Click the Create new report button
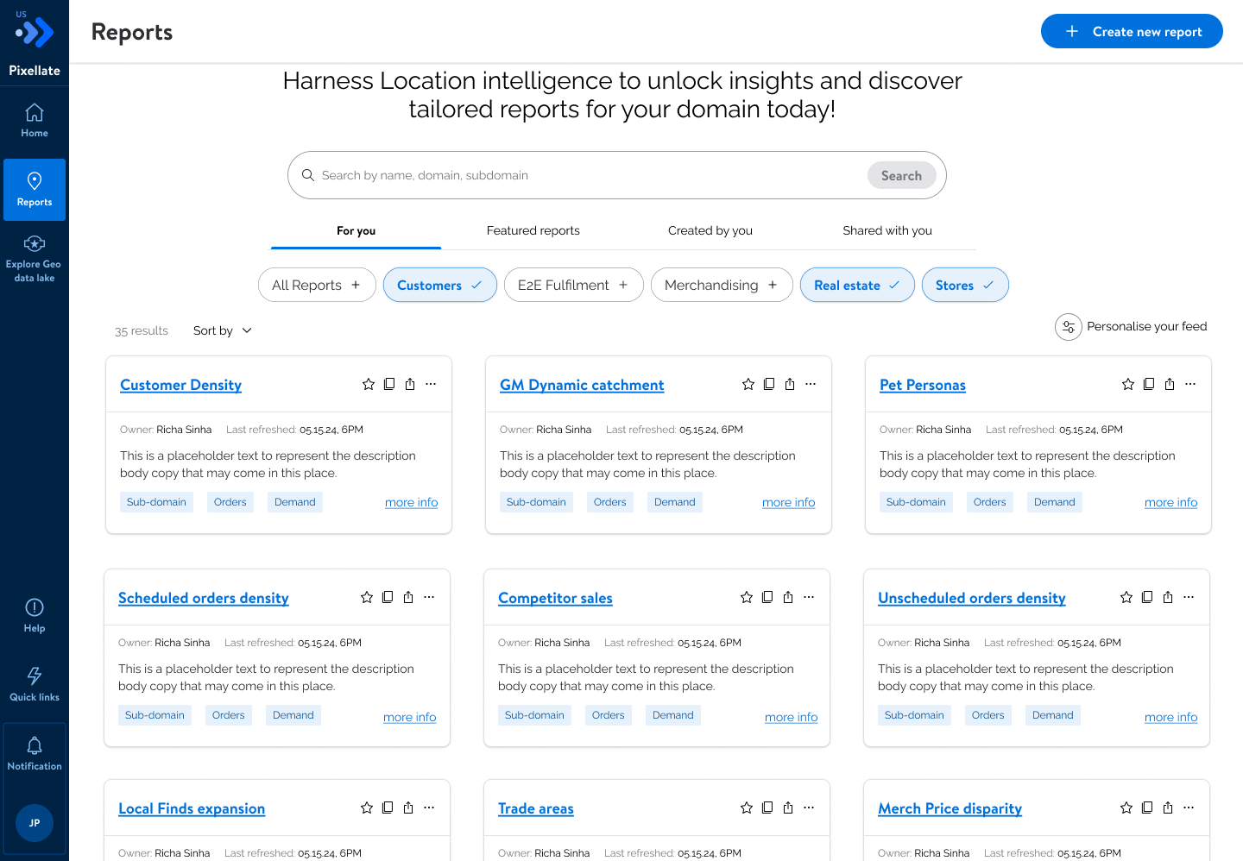This screenshot has width=1243, height=861. 1132,31
